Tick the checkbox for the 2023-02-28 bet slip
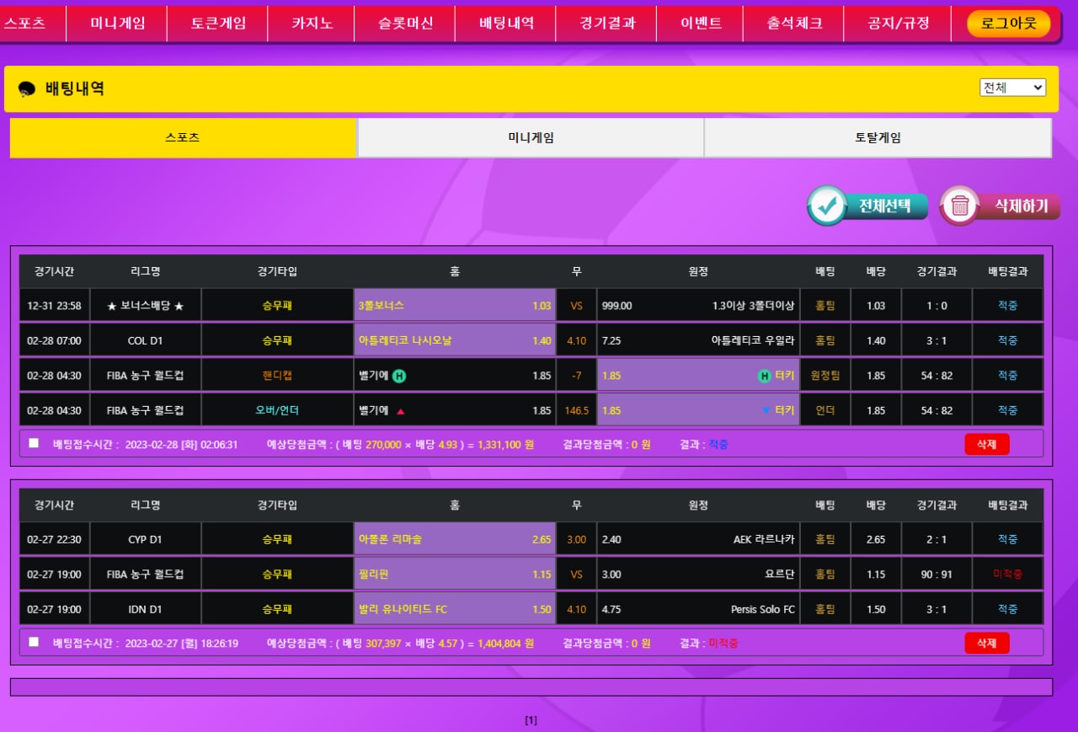 click(34, 443)
